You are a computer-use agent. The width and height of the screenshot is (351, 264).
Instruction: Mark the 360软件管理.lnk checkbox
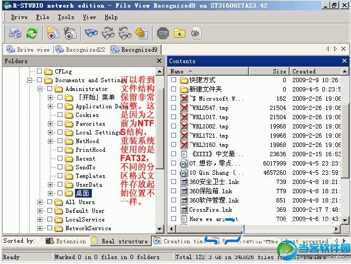click(173, 200)
